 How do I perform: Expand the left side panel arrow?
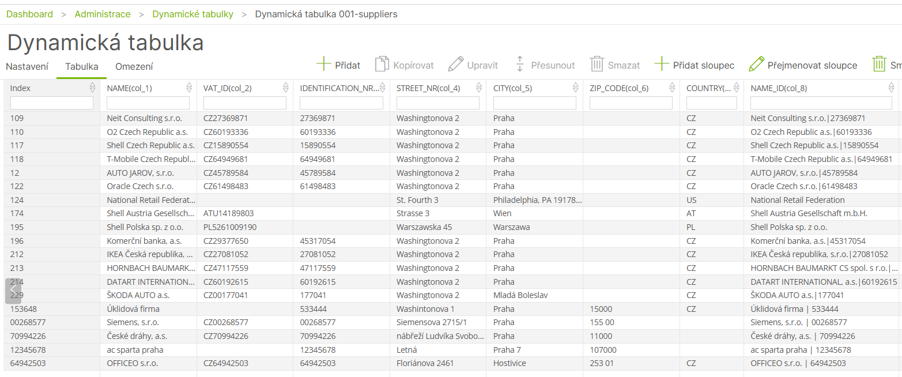point(13,291)
